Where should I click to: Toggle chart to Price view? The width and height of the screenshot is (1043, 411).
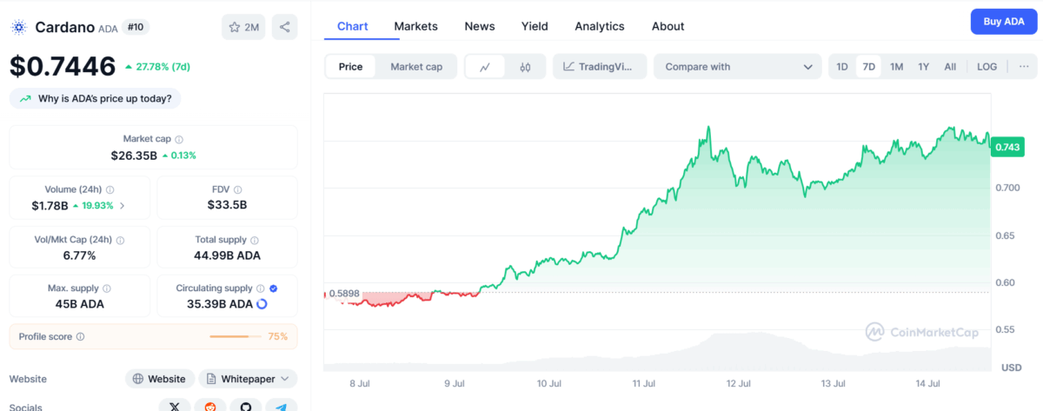pyautogui.click(x=351, y=67)
